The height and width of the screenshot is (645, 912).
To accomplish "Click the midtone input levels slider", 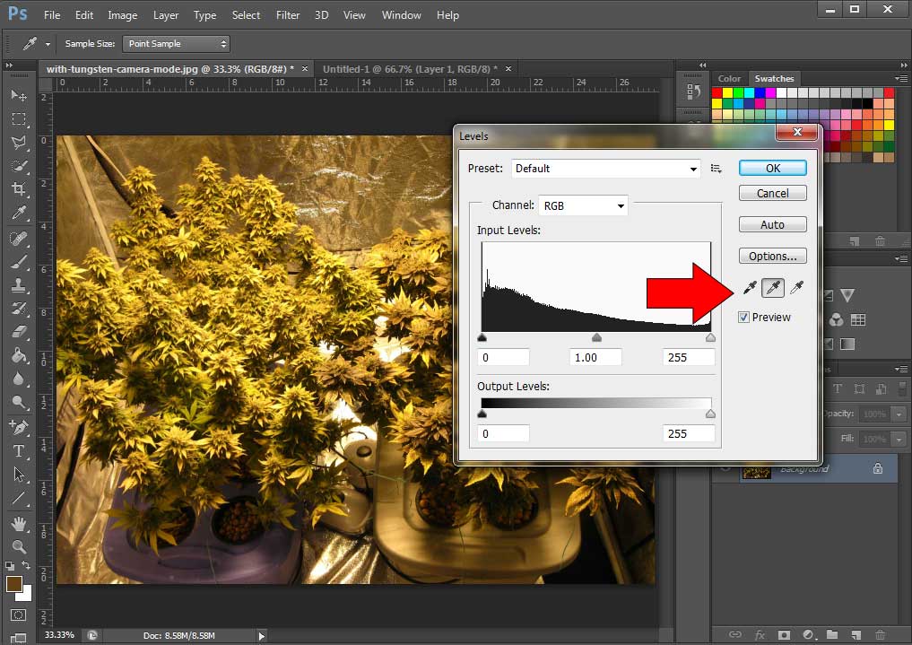I will 596,338.
